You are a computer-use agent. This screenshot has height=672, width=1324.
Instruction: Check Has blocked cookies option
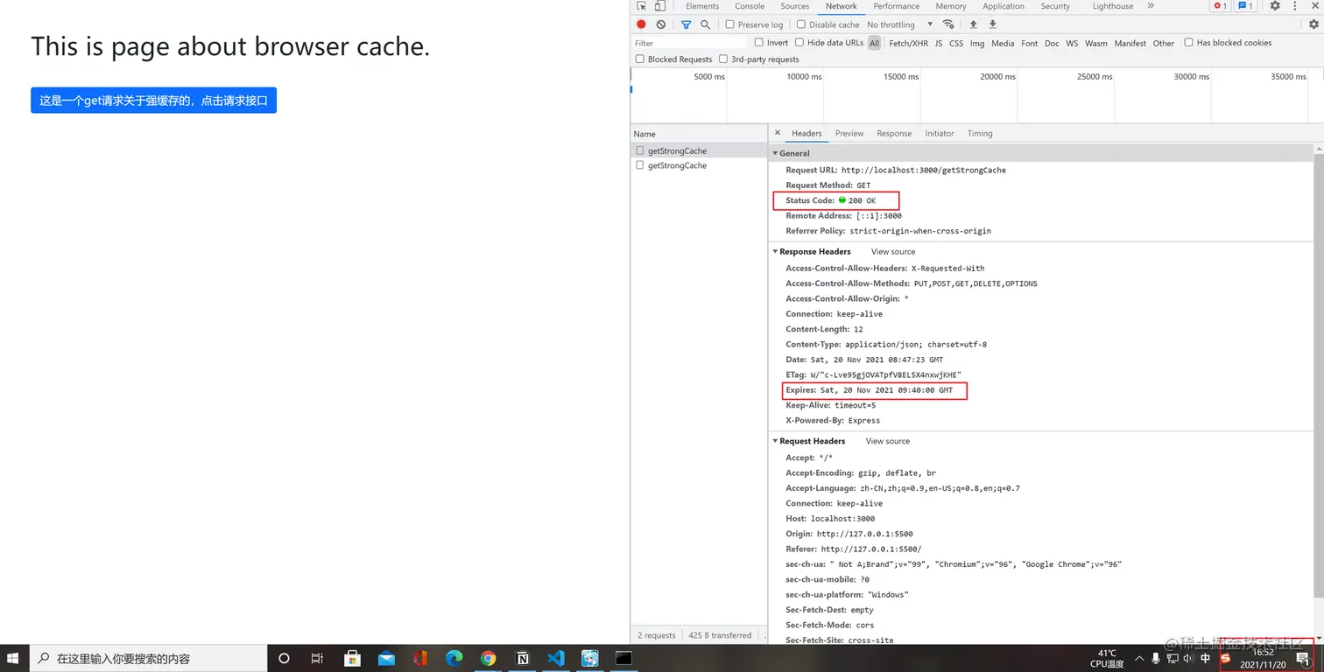pos(1188,42)
